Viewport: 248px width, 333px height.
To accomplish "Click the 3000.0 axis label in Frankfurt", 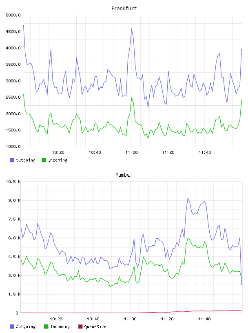I will coord(13,81).
